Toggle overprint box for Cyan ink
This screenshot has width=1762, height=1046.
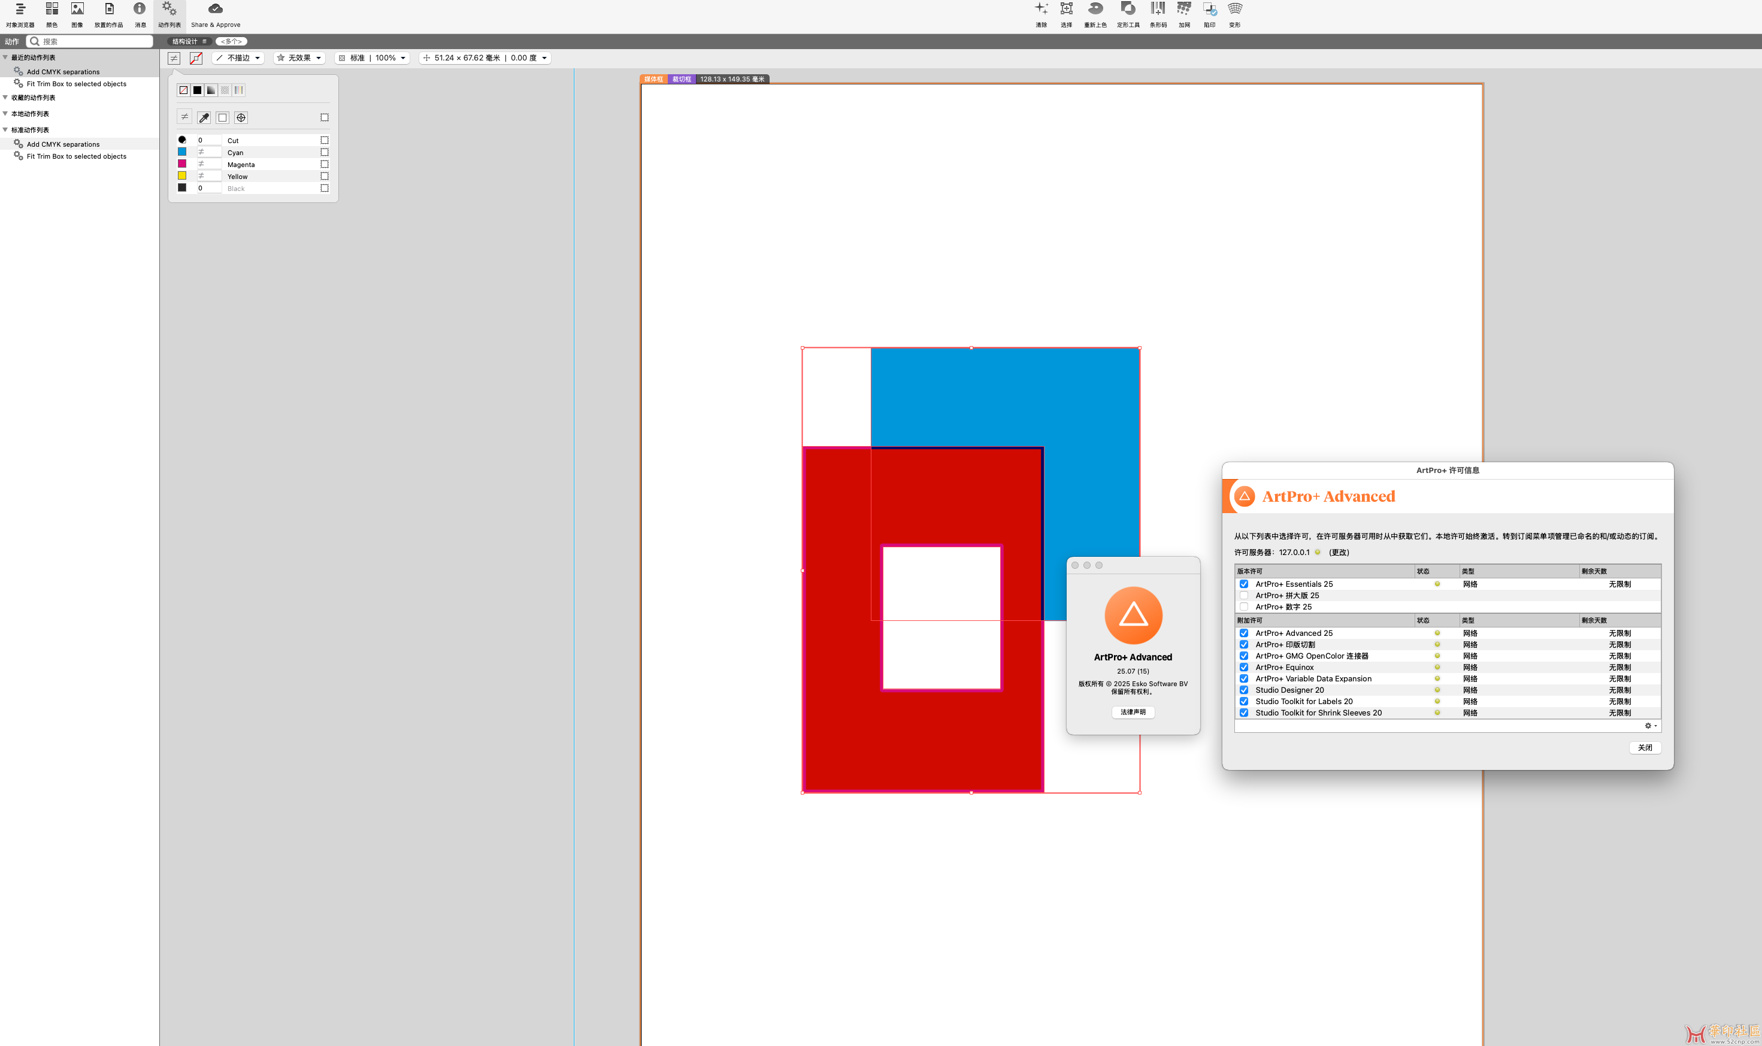pyautogui.click(x=325, y=152)
